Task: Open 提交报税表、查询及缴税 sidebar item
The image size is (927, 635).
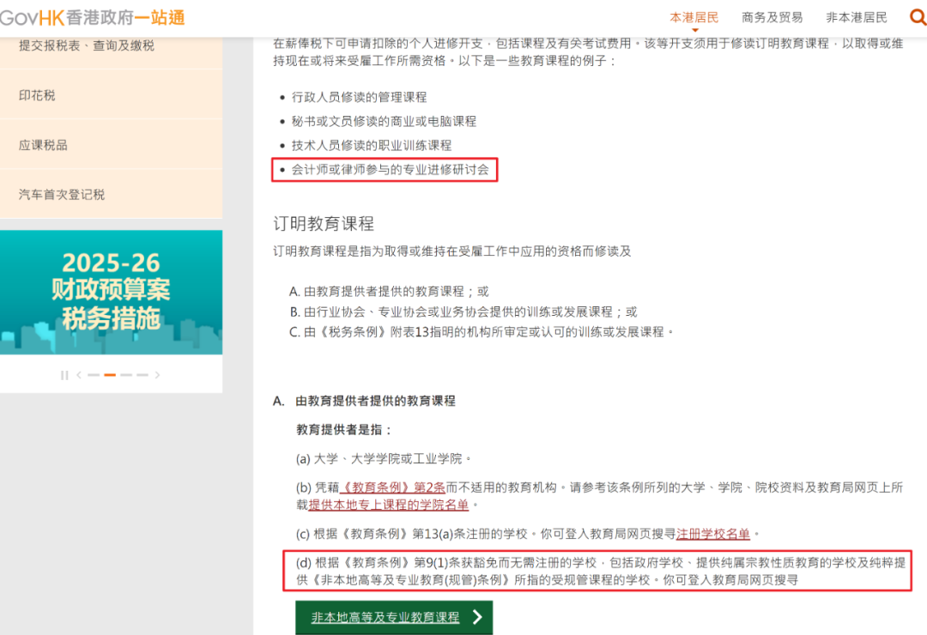Action: (x=87, y=45)
